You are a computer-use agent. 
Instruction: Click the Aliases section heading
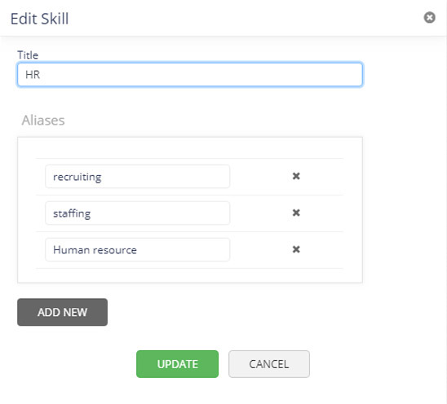pos(43,121)
